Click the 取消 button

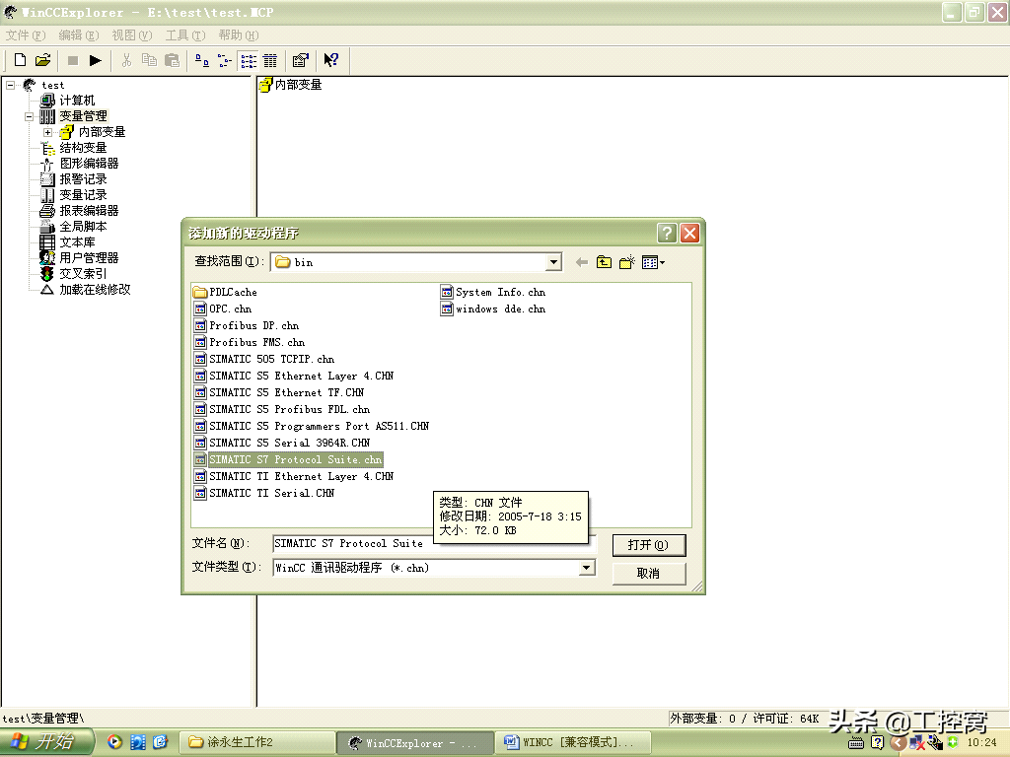pos(648,573)
